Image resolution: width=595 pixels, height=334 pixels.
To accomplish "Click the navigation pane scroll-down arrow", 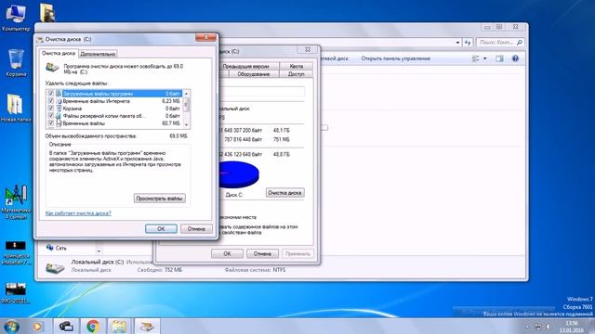I will point(99,250).
